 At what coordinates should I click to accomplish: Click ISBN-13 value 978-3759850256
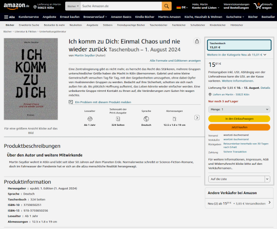pyautogui.click(x=36, y=211)
